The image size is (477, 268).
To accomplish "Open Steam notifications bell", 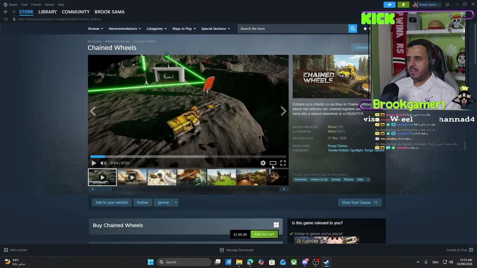I will [x=403, y=4].
